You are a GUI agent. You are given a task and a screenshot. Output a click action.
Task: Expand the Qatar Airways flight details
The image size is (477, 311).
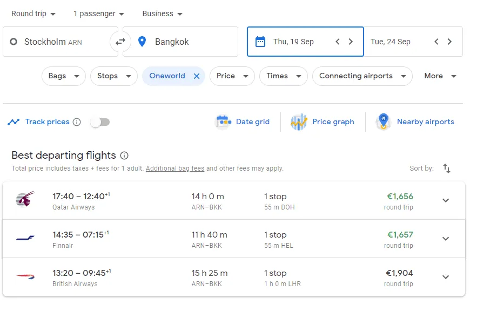click(446, 200)
